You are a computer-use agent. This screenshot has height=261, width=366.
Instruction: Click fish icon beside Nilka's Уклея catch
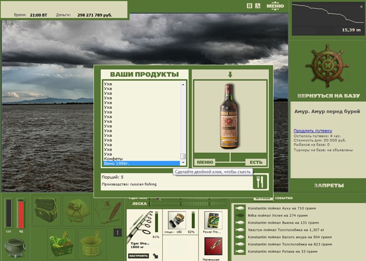click(x=240, y=215)
